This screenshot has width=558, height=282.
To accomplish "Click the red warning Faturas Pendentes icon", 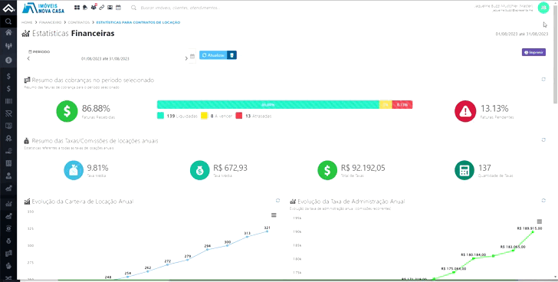I will pyautogui.click(x=465, y=111).
